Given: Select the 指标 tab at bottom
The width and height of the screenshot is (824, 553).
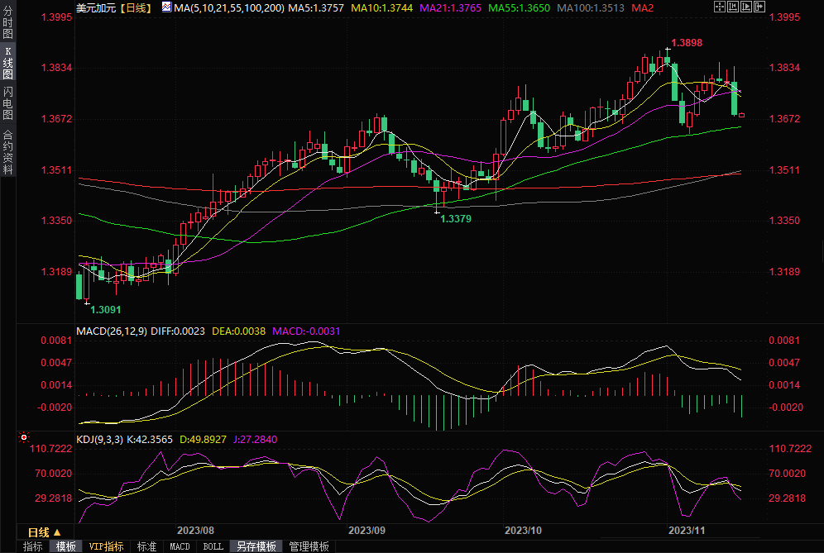Looking at the screenshot, I should pos(32,546).
